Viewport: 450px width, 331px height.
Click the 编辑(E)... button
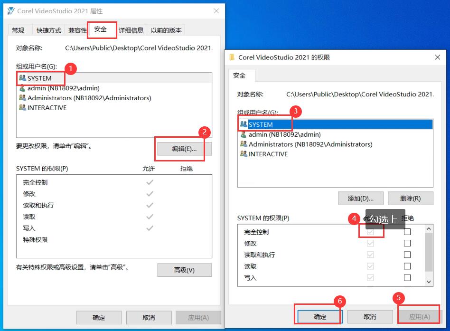pos(184,149)
